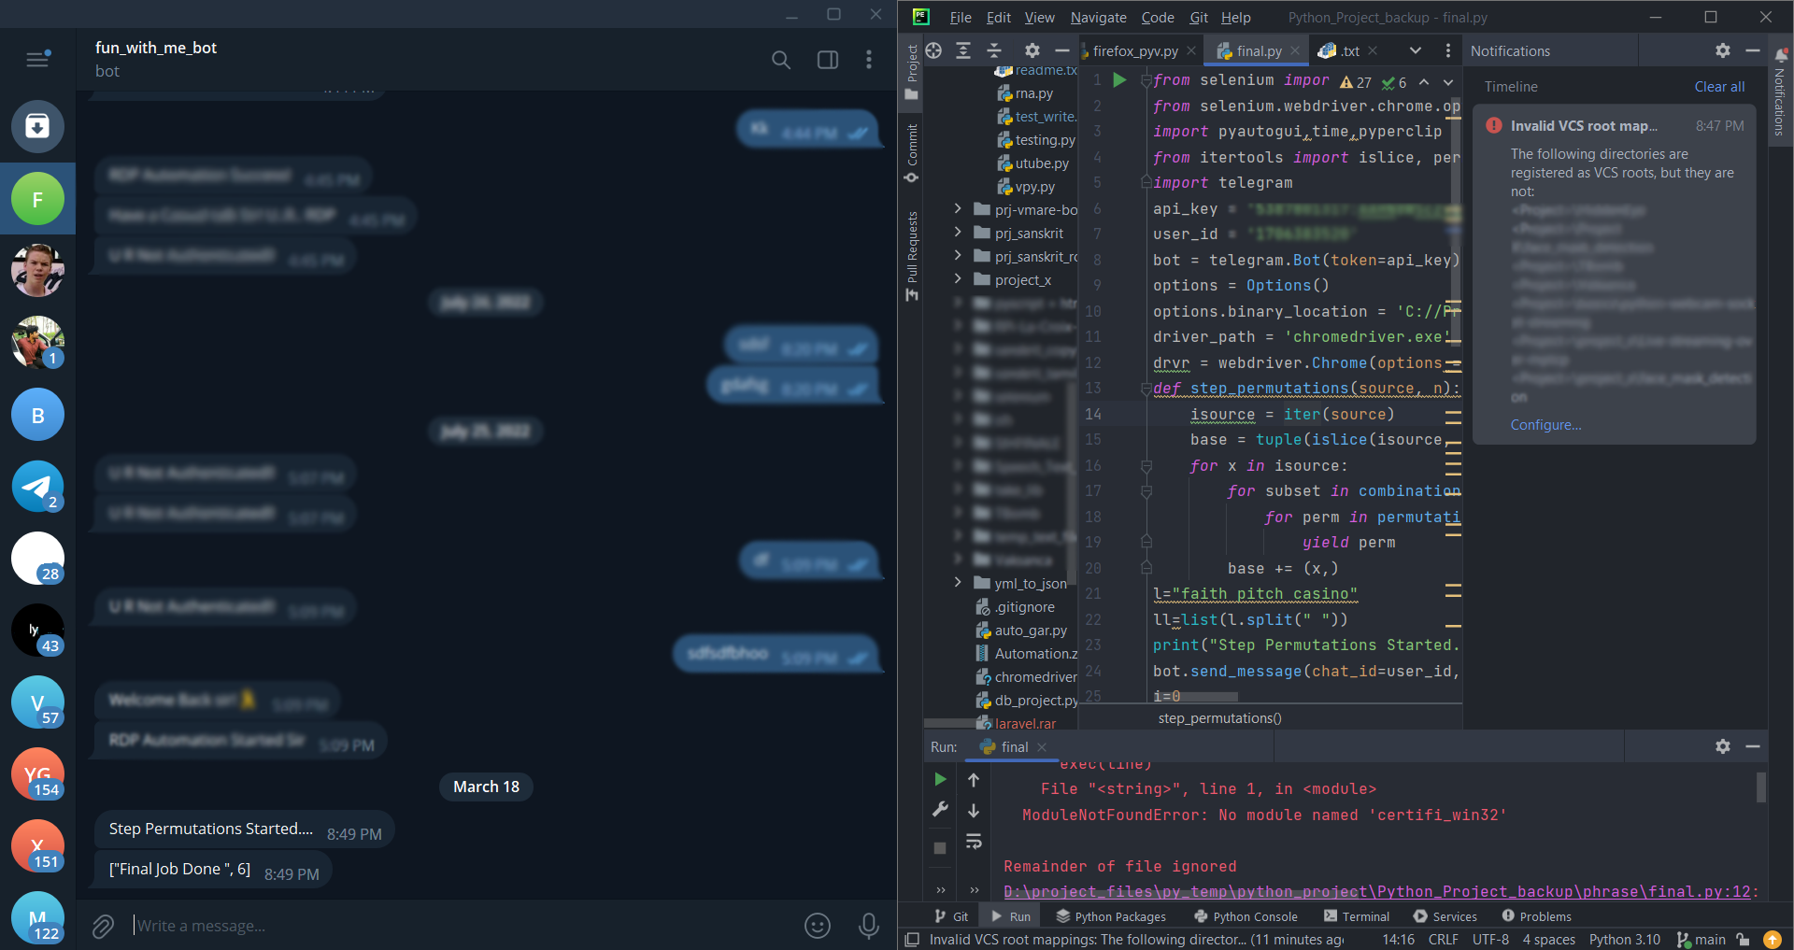This screenshot has width=1794, height=950.
Task: Open the Navigate menu
Action: [x=1098, y=18]
